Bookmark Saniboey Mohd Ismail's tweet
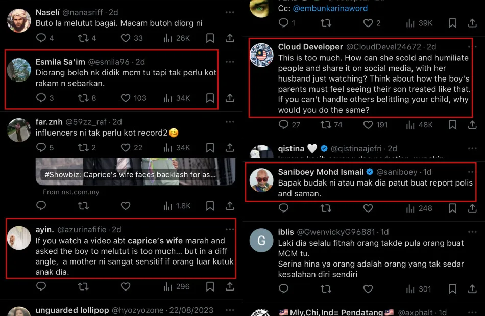485x316 pixels. [x=452, y=208]
